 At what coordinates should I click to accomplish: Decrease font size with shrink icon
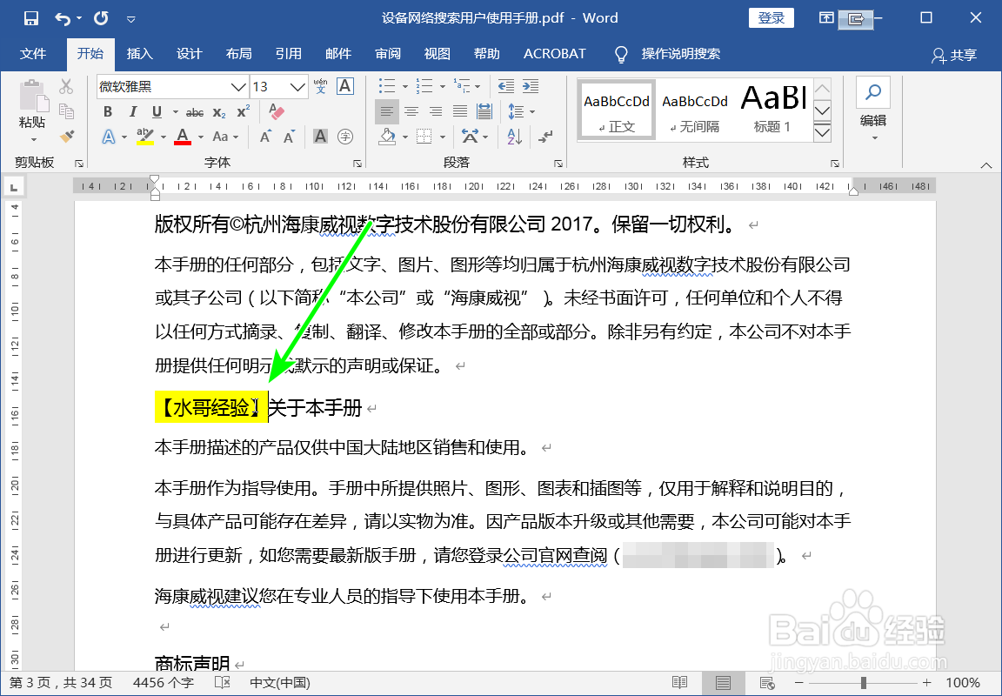pos(290,137)
